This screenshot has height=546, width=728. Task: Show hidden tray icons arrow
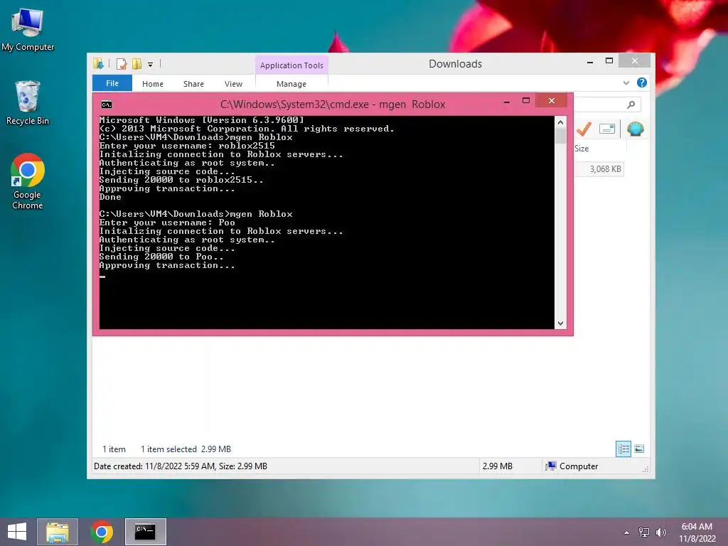[626, 532]
